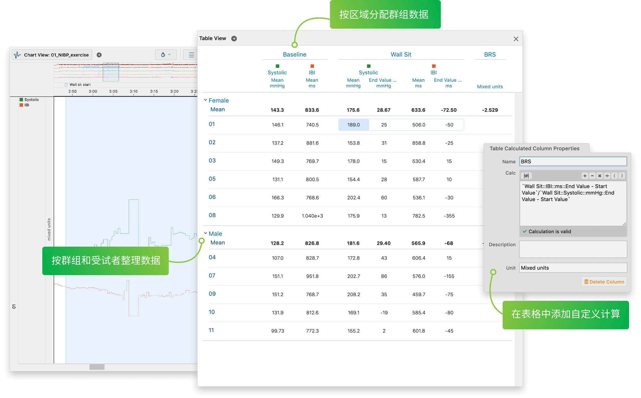641x398 pixels.
Task: Click the multiplication operator in the Calc editor
Action: pyautogui.click(x=600, y=176)
